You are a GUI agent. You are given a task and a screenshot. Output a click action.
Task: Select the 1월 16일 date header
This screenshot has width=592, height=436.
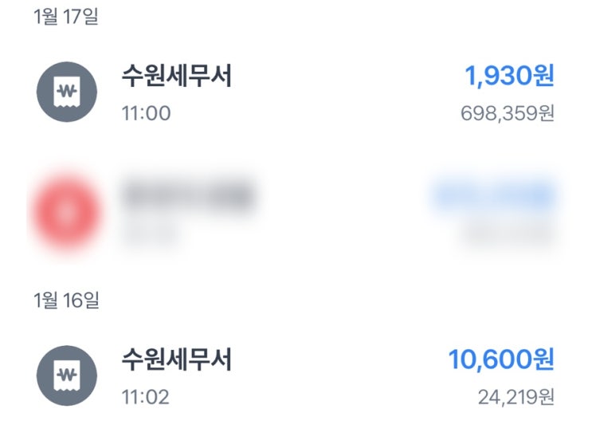(x=66, y=300)
